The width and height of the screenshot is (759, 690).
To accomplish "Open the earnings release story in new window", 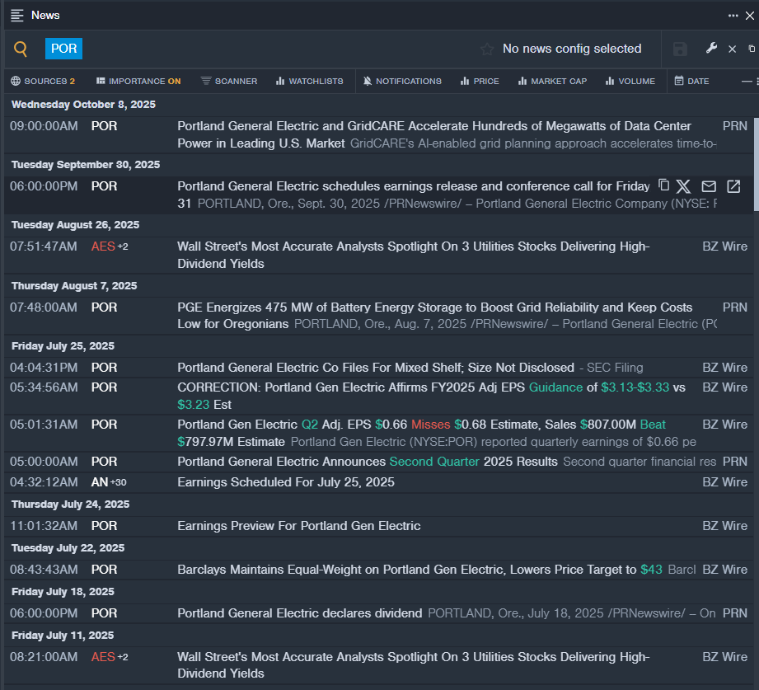I will pyautogui.click(x=733, y=186).
